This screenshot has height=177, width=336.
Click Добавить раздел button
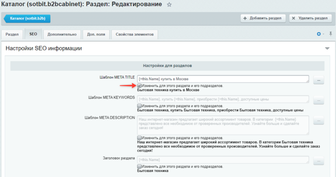tap(263, 18)
